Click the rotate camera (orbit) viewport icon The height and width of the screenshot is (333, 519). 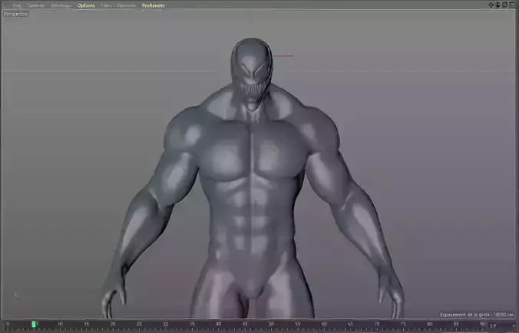504,5
